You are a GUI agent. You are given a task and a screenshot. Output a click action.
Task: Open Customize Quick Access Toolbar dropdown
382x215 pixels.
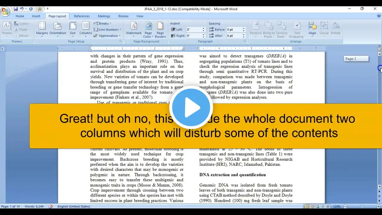(x=47, y=9)
